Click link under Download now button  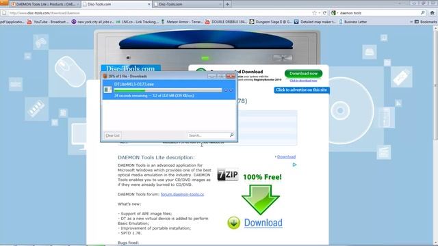tap(303, 81)
